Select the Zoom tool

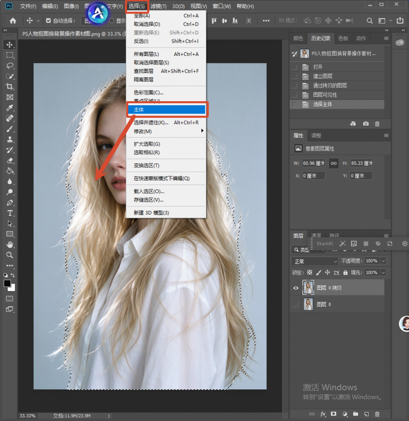(x=10, y=255)
